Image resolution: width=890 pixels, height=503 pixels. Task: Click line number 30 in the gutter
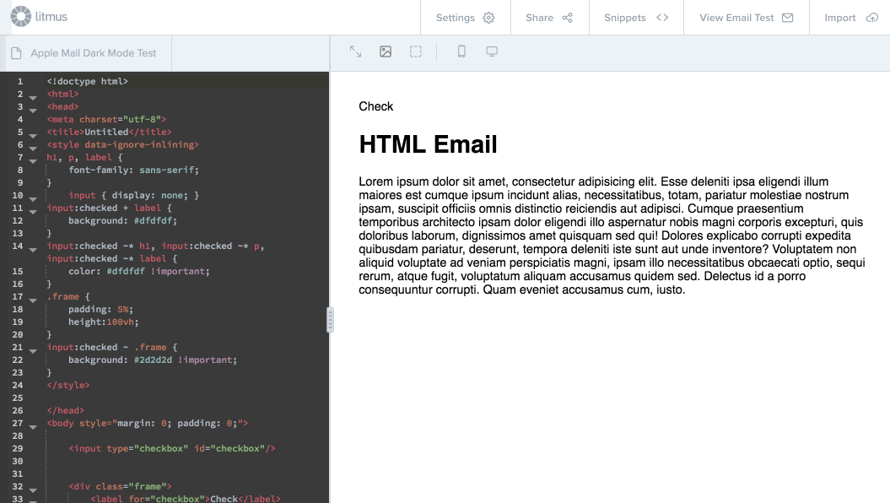click(18, 461)
